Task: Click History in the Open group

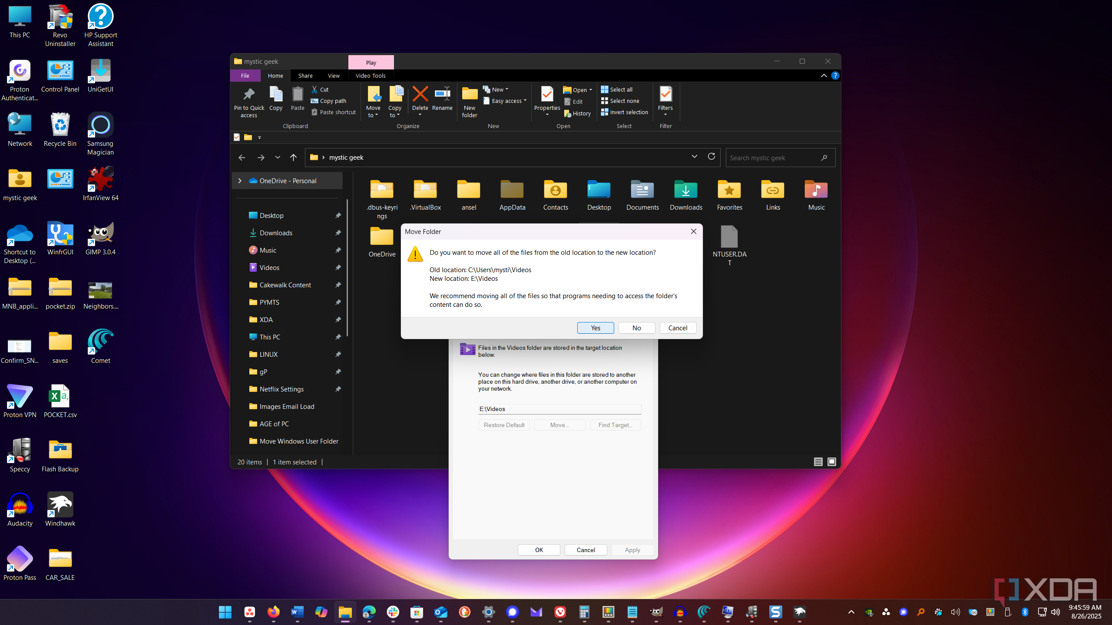Action: 577,113
